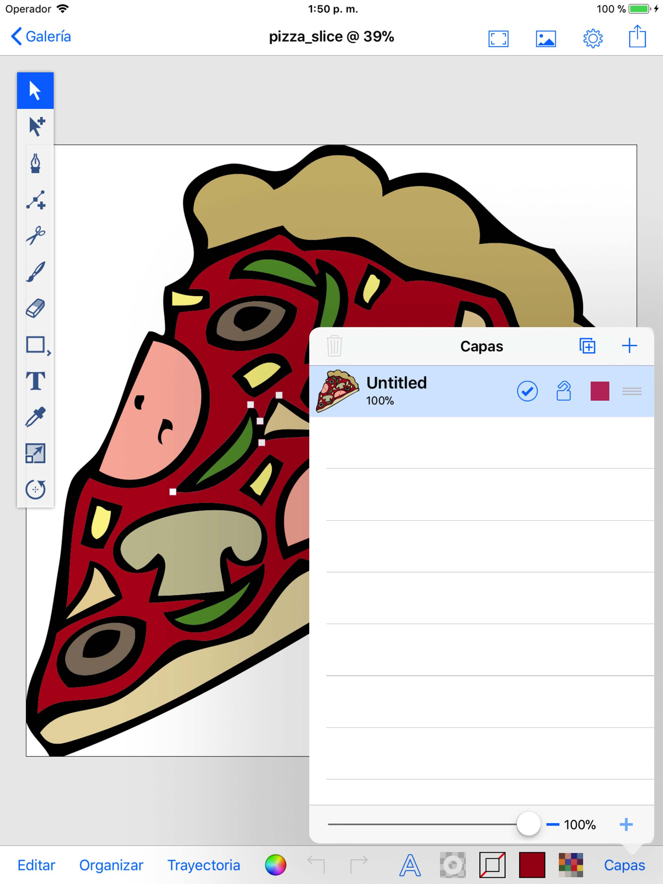Pick the Eraser tool
This screenshot has height=884, width=663.
pyautogui.click(x=35, y=308)
